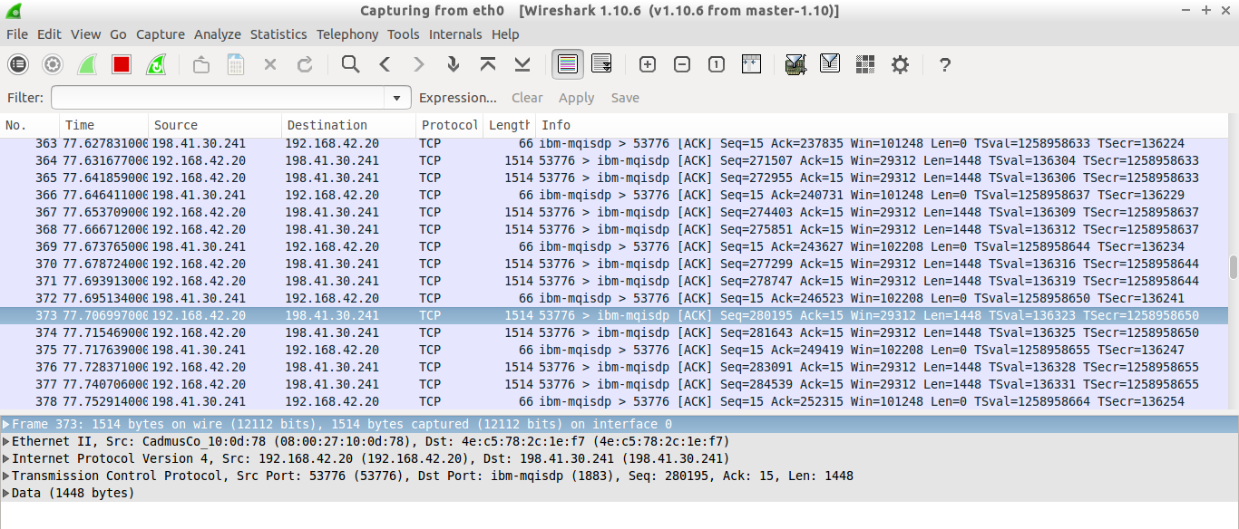Viewport: 1239px width, 529px height.
Task: Stop the running capture red square
Action: click(x=122, y=64)
